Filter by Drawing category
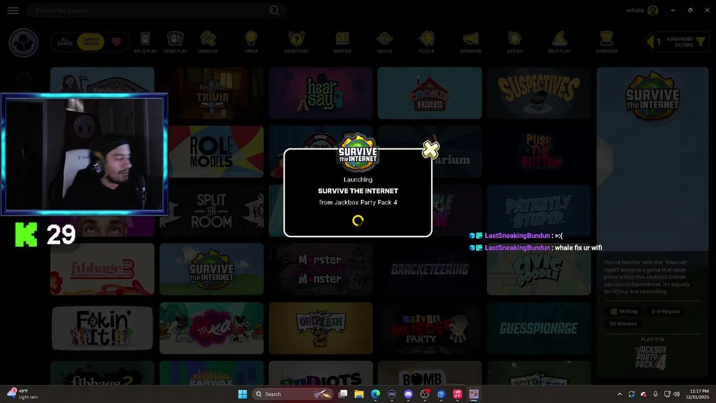This screenshot has height=403, width=716. pos(208,43)
